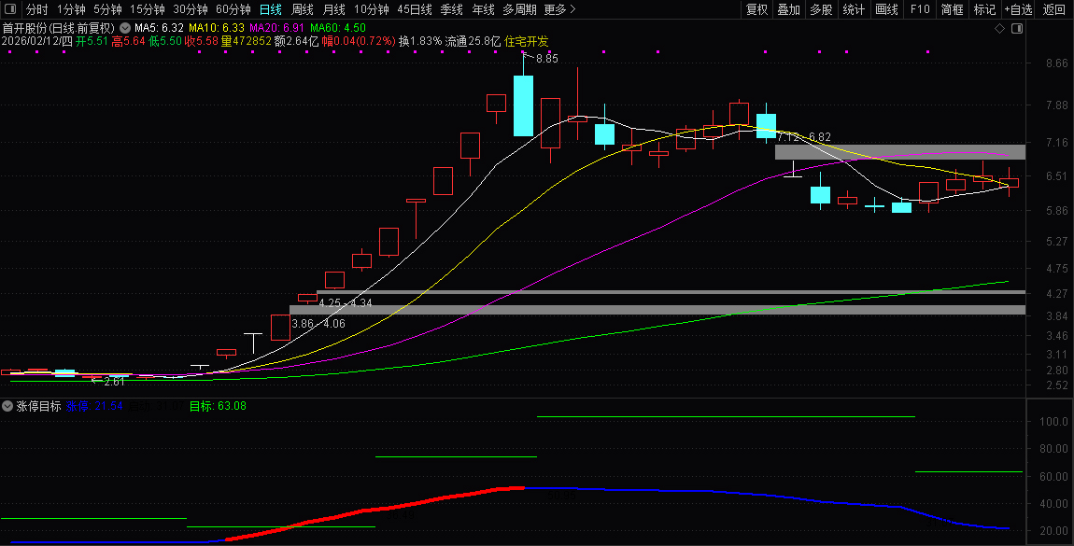Viewport: 1074px width, 546px height.
Task: Click the MA5: 6.32 label
Action: tap(159, 28)
